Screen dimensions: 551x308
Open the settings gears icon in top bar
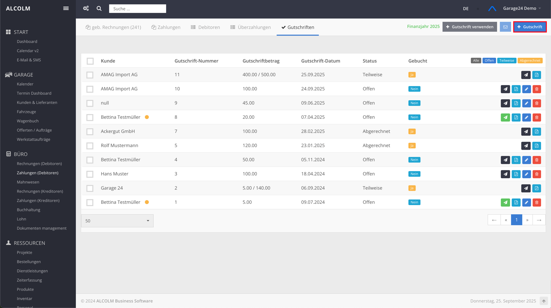pos(86,9)
